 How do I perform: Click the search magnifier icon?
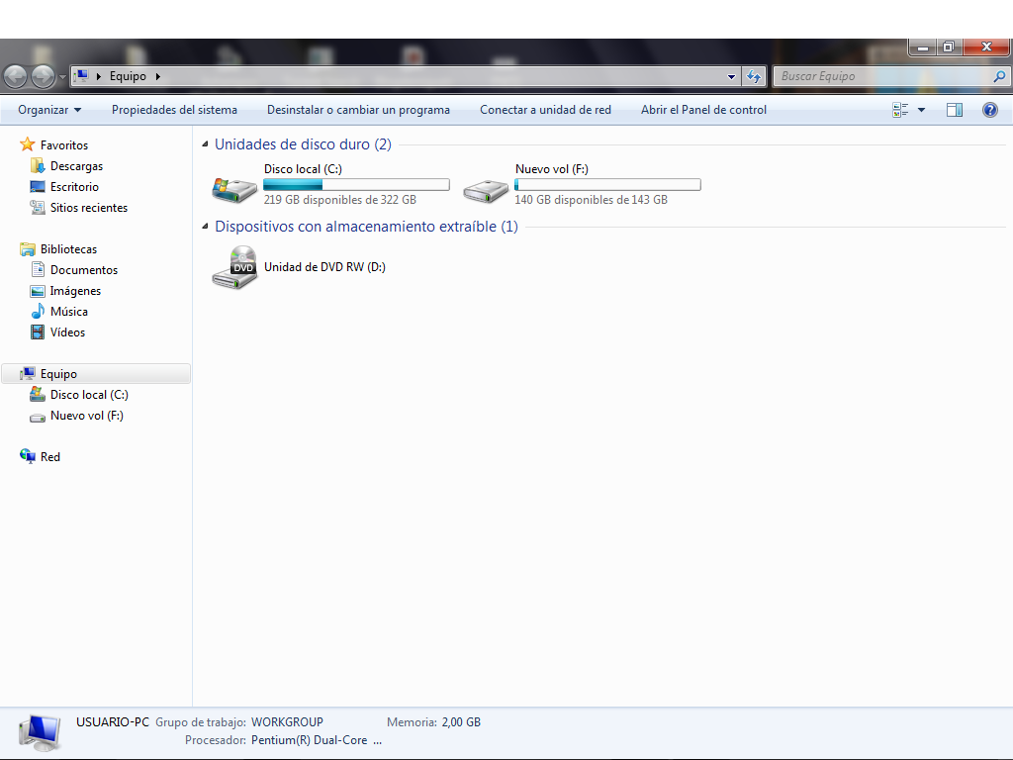(999, 76)
